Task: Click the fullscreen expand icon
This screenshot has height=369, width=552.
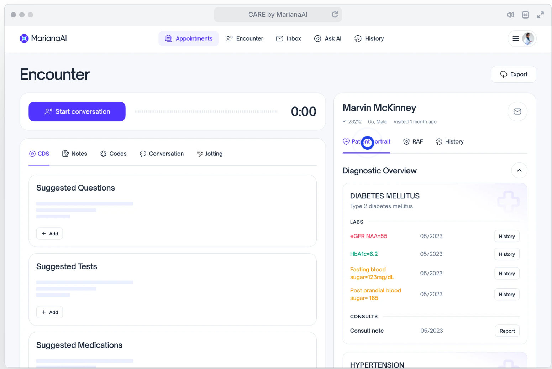Action: [540, 15]
